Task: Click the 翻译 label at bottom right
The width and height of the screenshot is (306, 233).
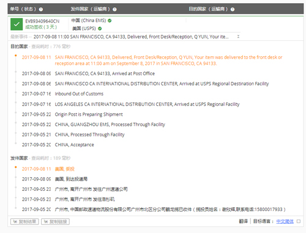Action: click(x=244, y=221)
